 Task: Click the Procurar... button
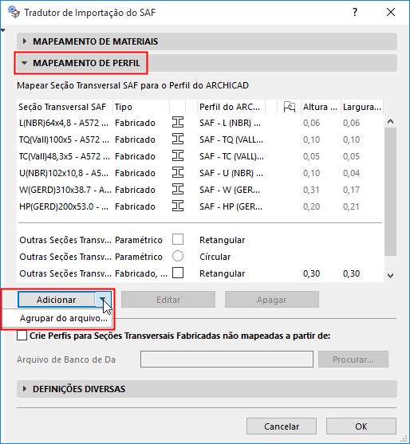pyautogui.click(x=353, y=360)
